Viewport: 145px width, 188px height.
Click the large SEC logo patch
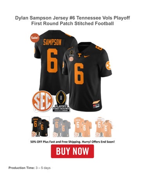click(43, 101)
